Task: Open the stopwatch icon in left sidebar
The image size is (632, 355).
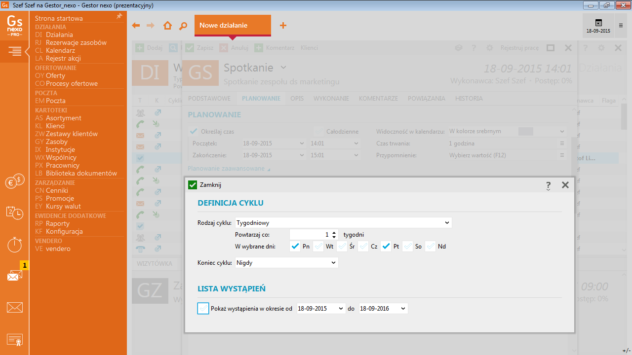Action: pyautogui.click(x=14, y=245)
